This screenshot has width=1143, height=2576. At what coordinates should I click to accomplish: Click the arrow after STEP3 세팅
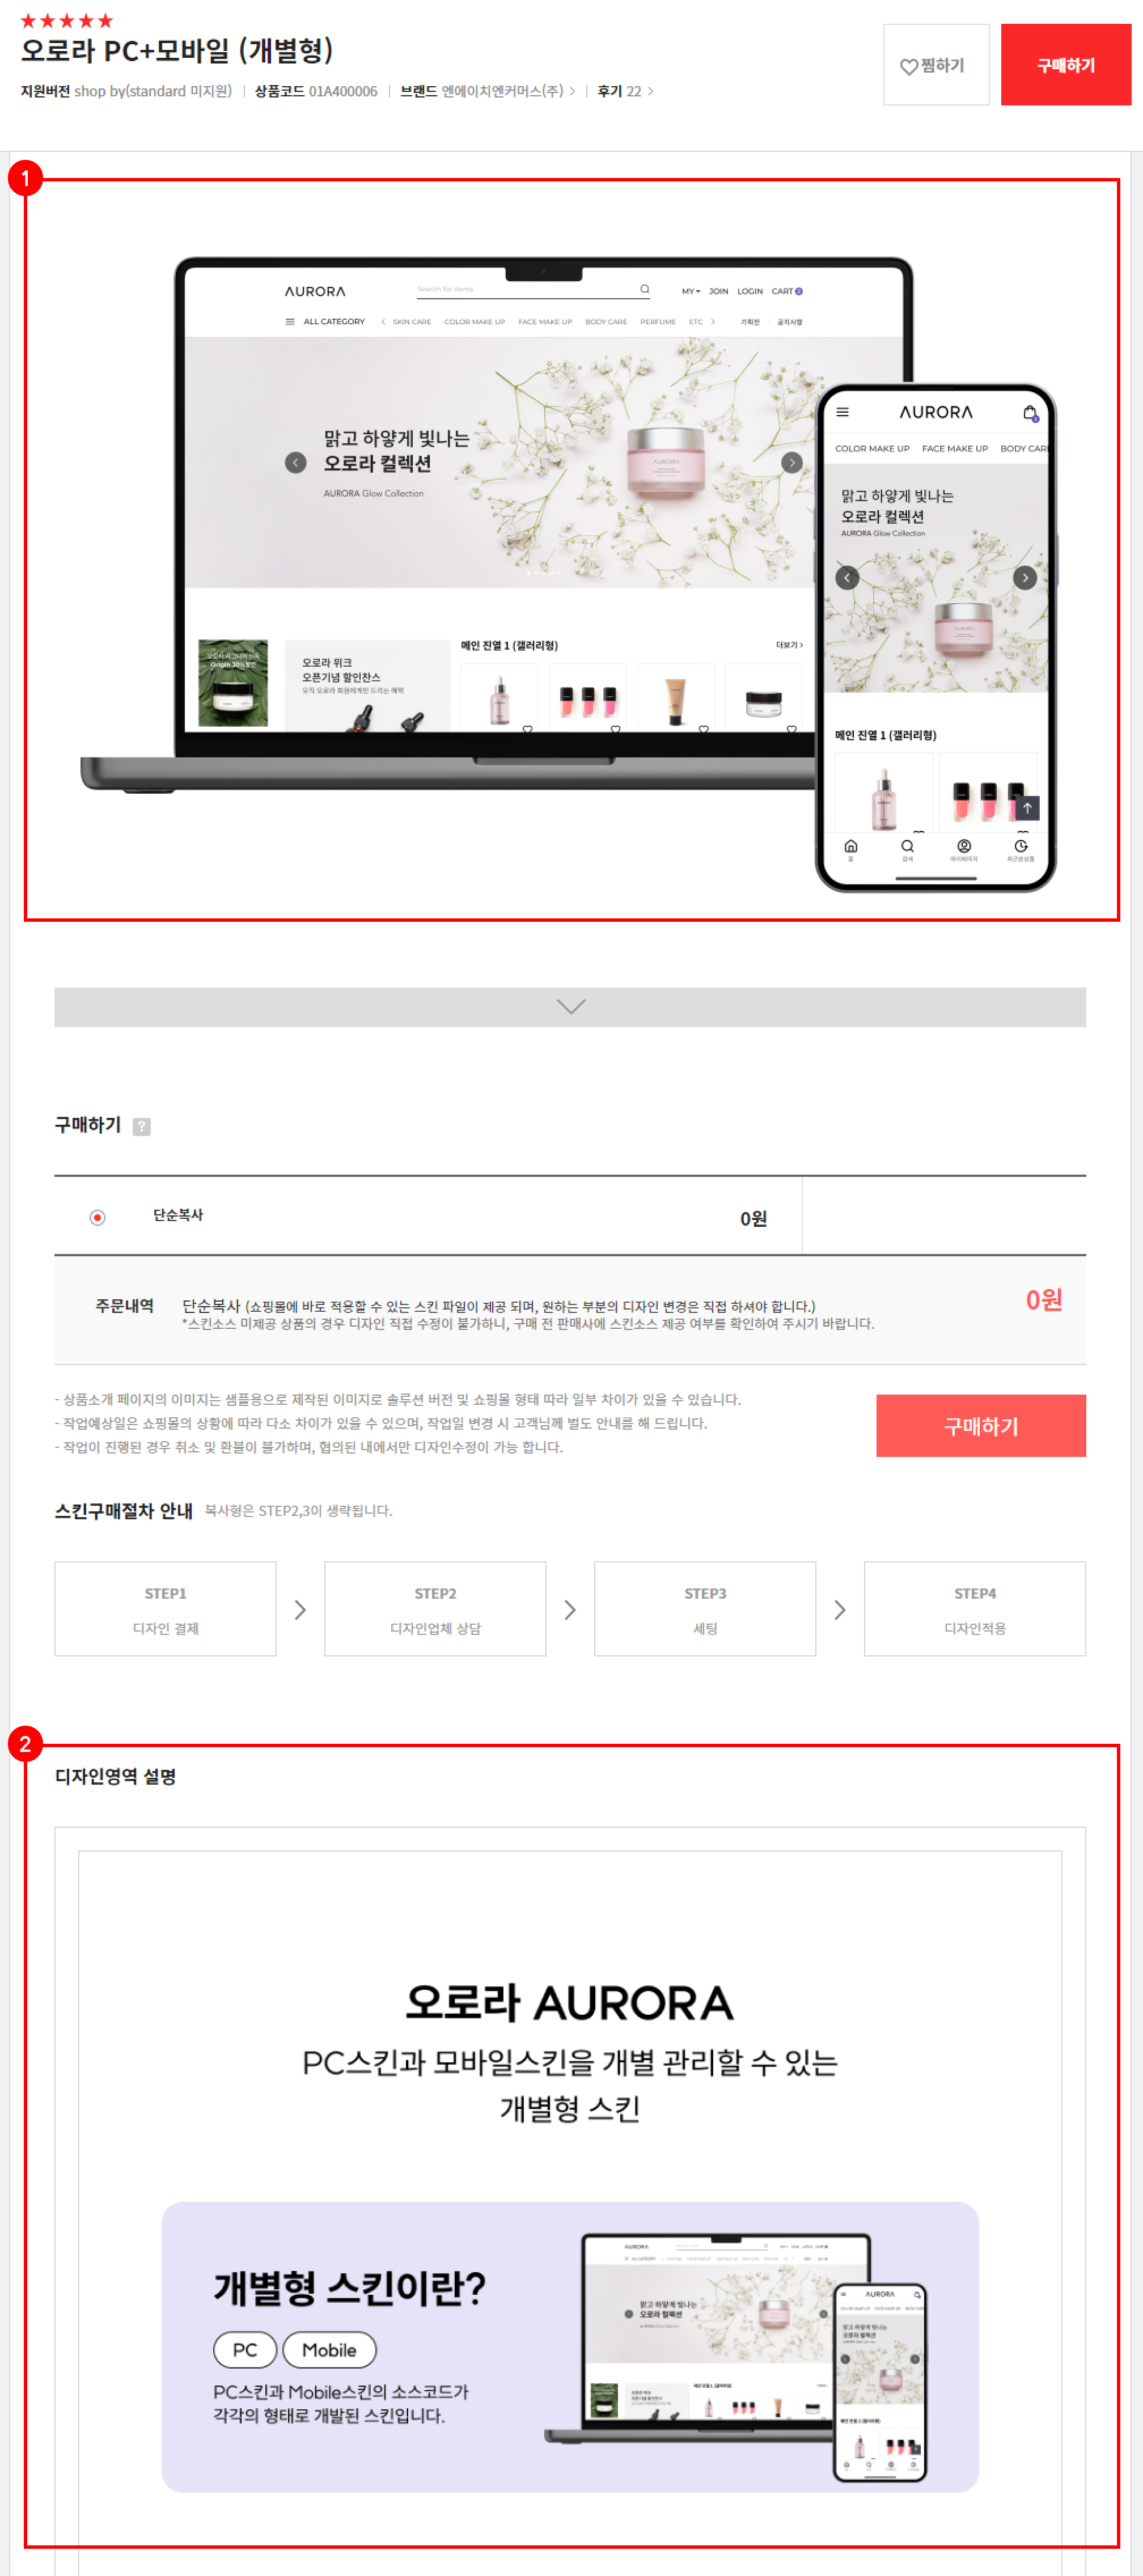840,1609
